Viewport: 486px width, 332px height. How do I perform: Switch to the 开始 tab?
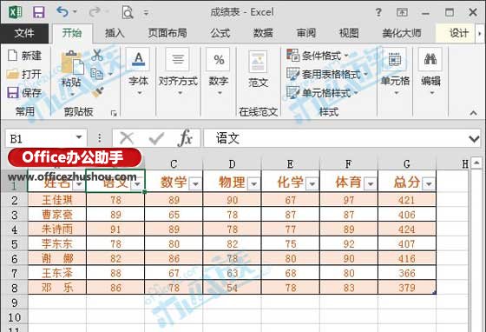click(72, 33)
